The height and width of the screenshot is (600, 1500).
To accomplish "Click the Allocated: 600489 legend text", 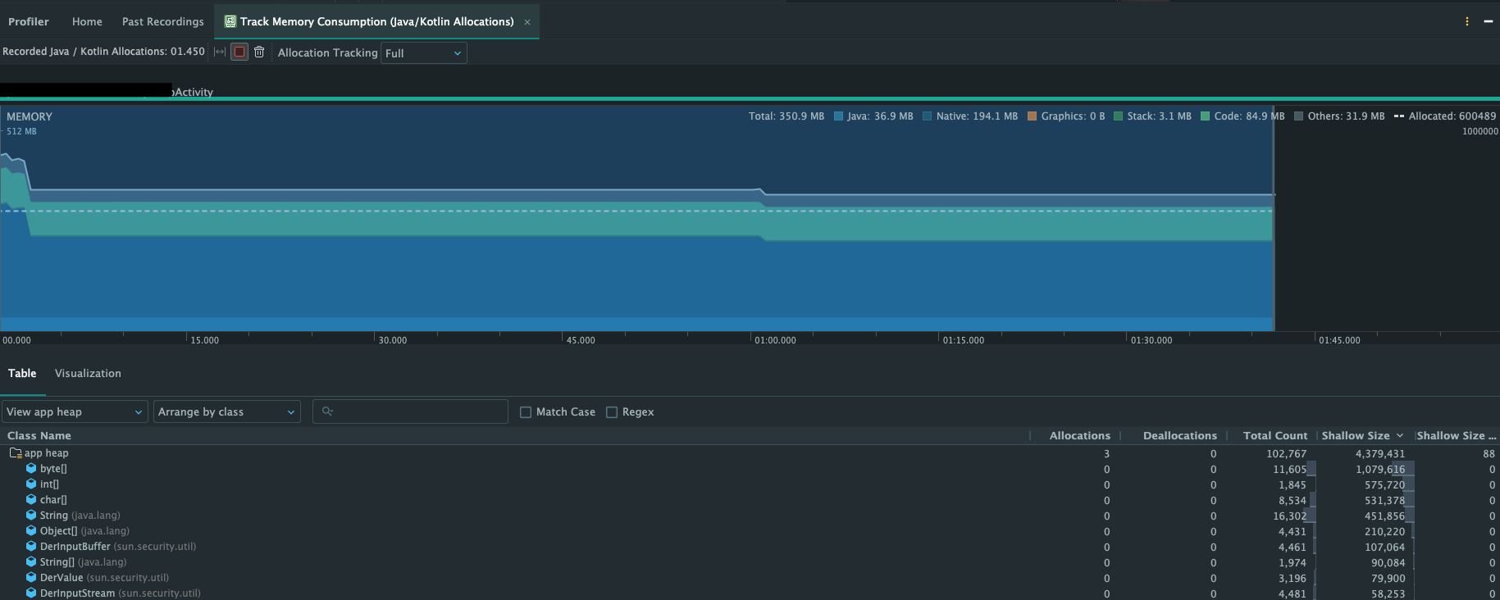I will (x=1452, y=116).
